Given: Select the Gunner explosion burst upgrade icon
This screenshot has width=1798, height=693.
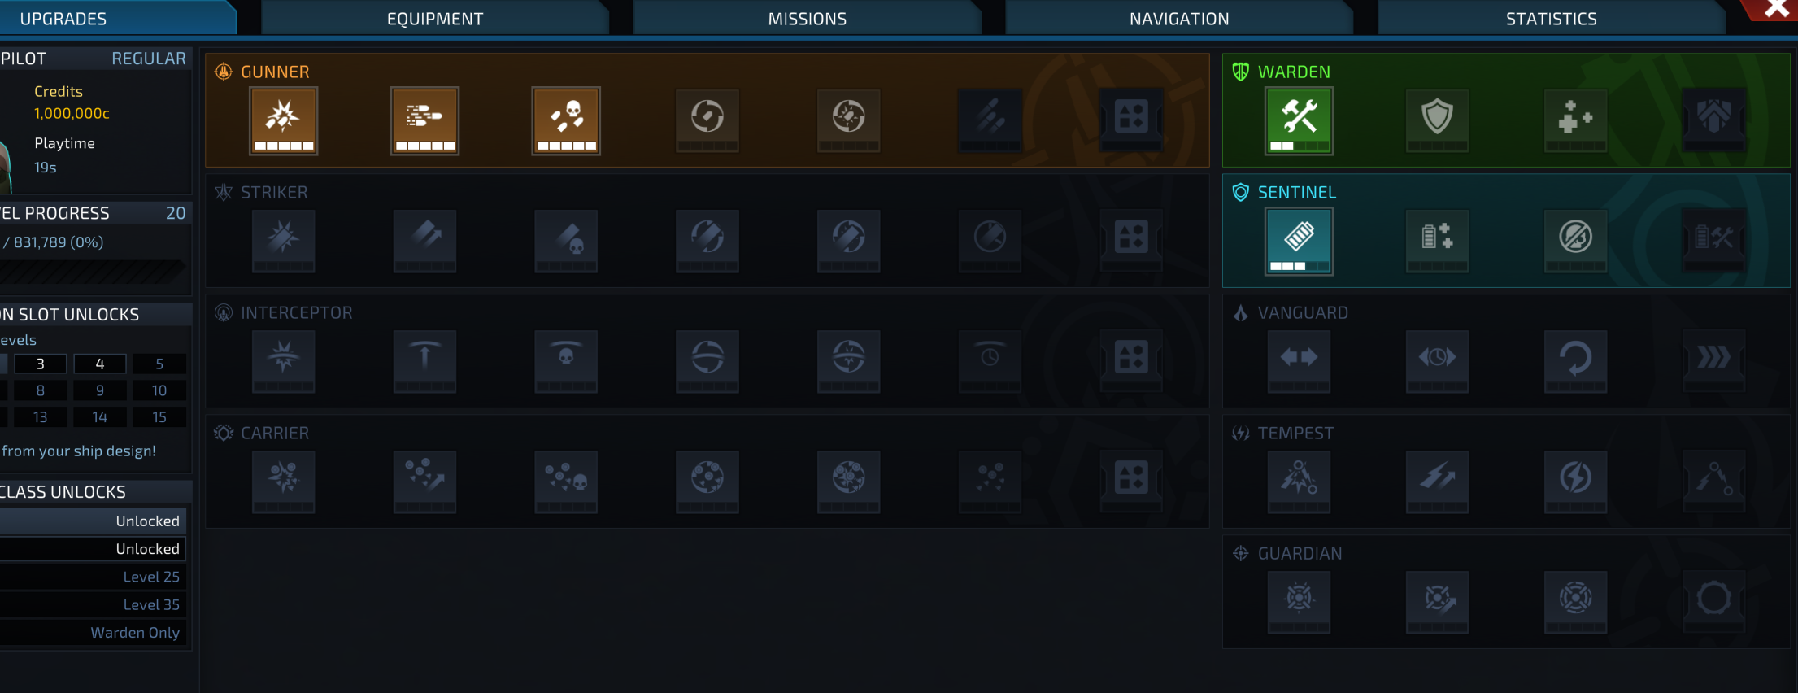Looking at the screenshot, I should point(283,120).
